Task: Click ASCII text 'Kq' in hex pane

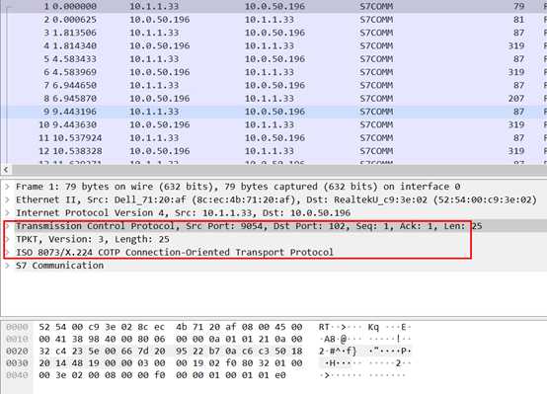Action: [x=373, y=327]
